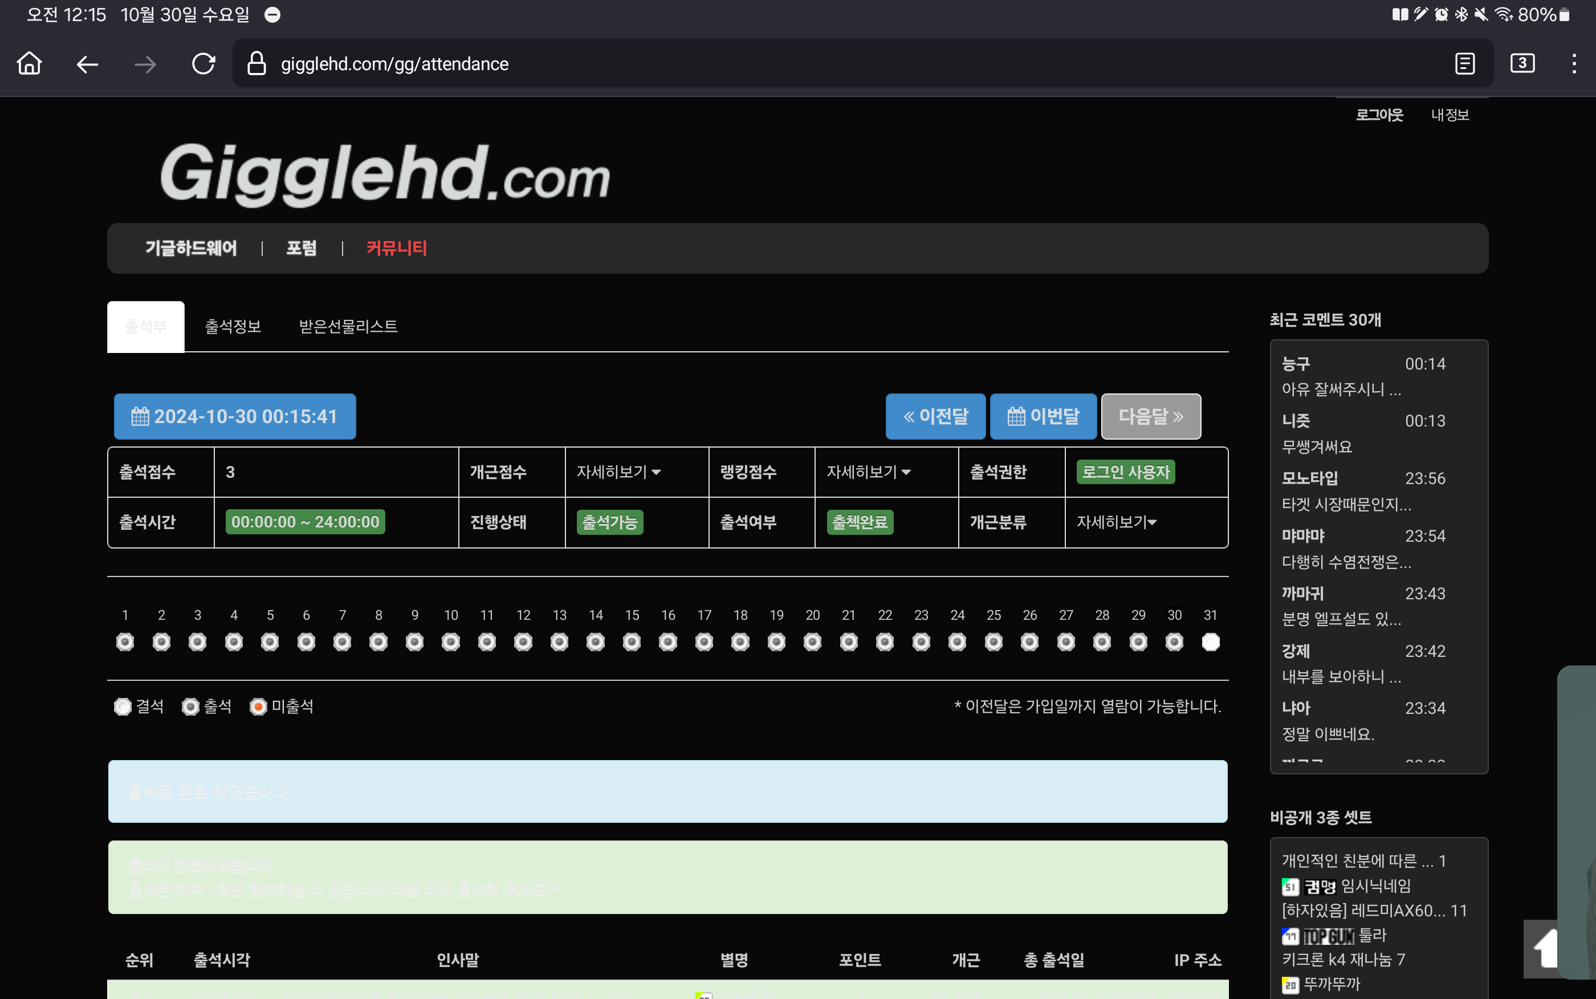Viewport: 1596px width, 999px height.
Task: Click attendance marker under day 1
Action: (x=125, y=641)
